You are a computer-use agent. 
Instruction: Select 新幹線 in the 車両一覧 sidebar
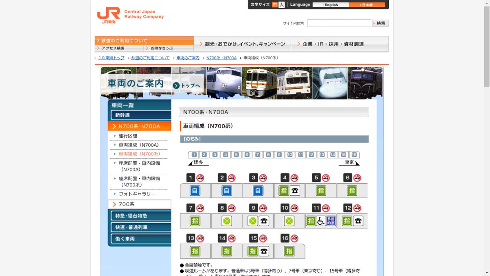pos(141,115)
